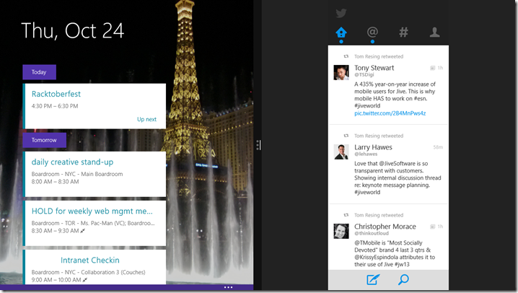The width and height of the screenshot is (518, 293).
Task: Click retweet icon above Tony Stewart tweet
Action: (346, 56)
